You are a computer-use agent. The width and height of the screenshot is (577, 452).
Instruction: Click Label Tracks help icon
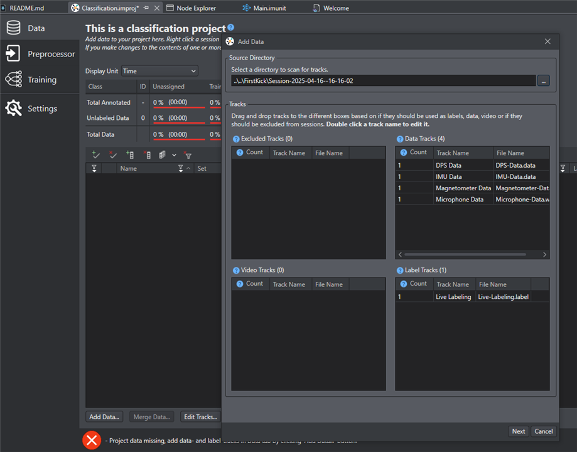(400, 271)
